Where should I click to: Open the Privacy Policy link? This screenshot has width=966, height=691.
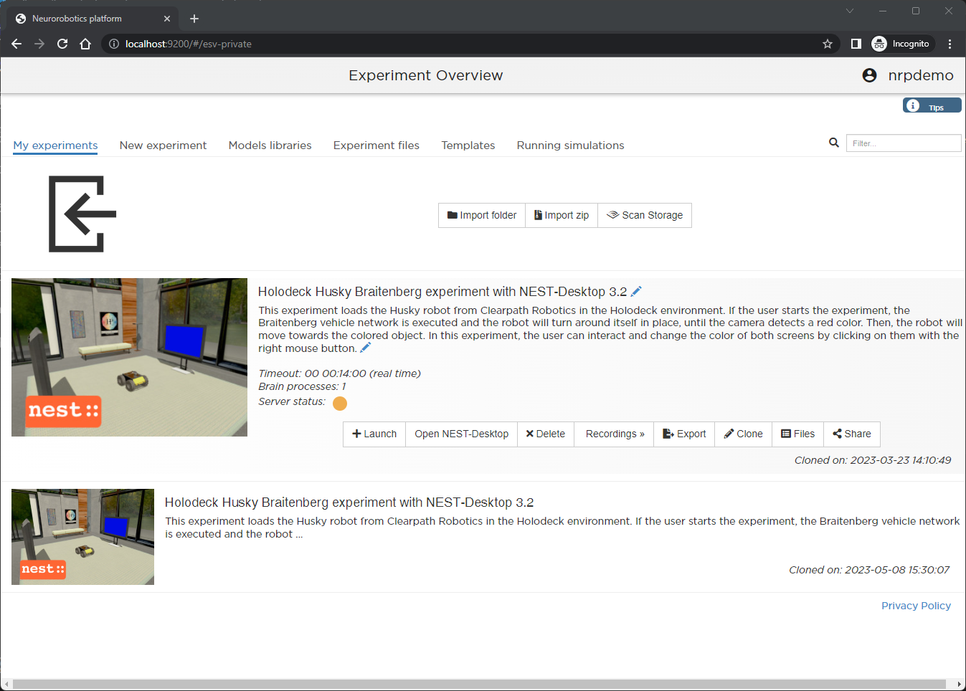916,606
